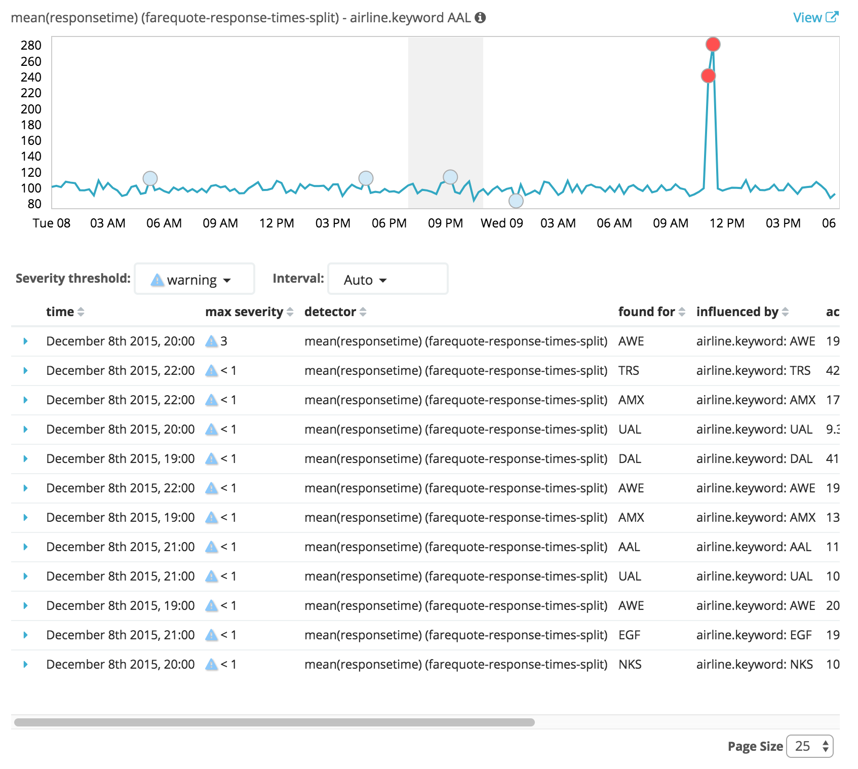Click the info icon beside the chart title
The width and height of the screenshot is (858, 769).
point(480,18)
